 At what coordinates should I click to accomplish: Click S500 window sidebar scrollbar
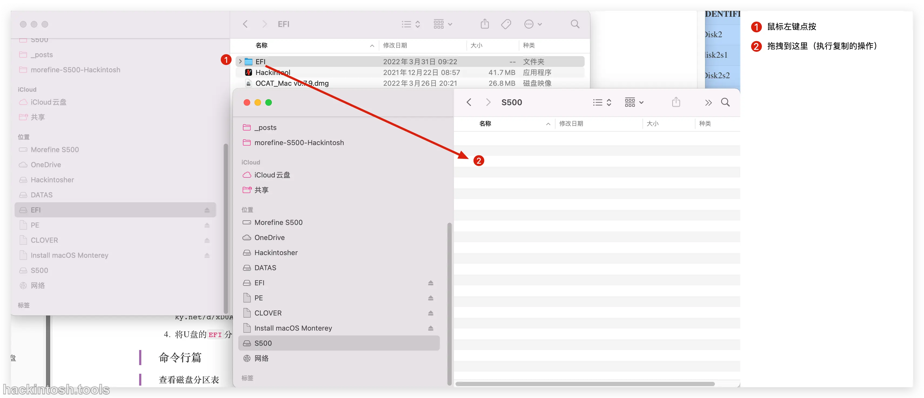pos(449,304)
